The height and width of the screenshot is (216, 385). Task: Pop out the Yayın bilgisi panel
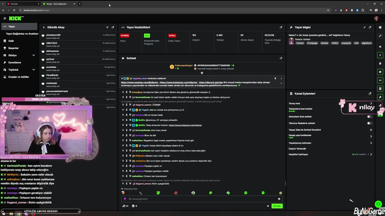[370, 27]
